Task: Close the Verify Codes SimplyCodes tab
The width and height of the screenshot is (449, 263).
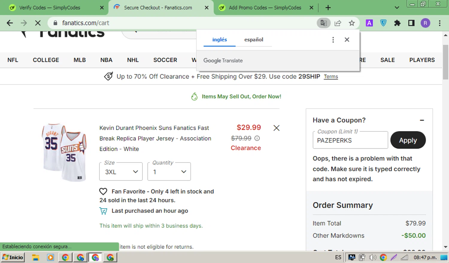Action: [102, 8]
